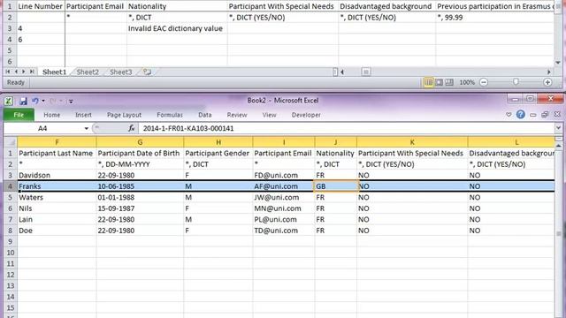The image size is (566, 318).
Task: Click 'Invalid EAC dictionary value' cell in upper window
Action: coord(177,28)
